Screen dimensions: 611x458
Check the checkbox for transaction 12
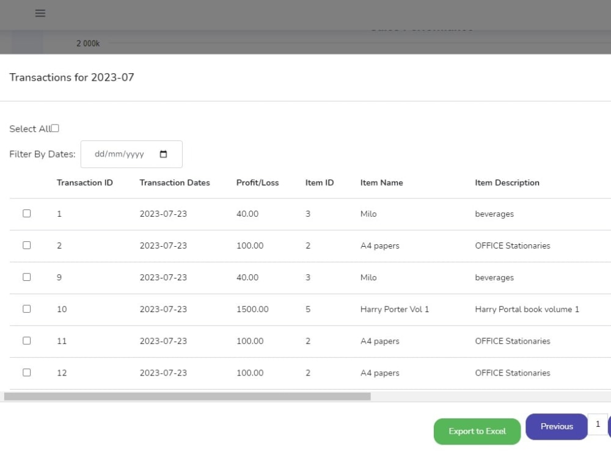(x=26, y=372)
